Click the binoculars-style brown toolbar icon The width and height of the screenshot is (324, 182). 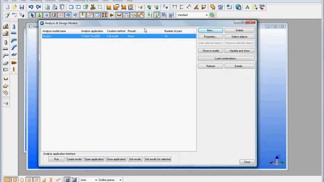(x=93, y=7)
